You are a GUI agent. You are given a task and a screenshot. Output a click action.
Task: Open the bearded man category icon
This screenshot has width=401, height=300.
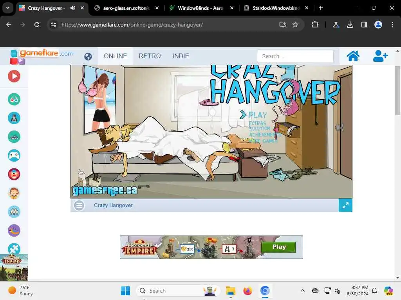point(14,193)
